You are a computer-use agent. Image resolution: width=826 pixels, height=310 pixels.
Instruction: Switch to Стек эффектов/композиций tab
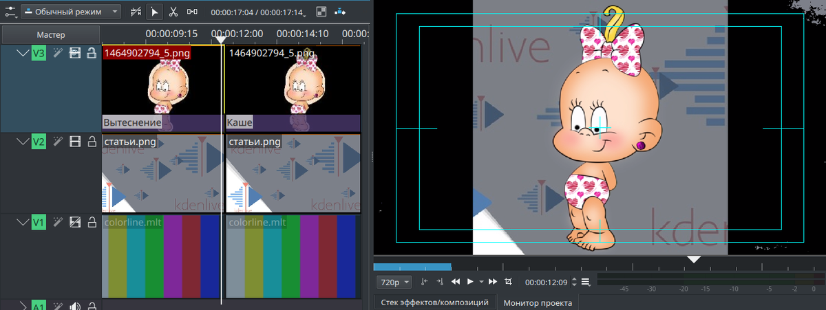(435, 302)
